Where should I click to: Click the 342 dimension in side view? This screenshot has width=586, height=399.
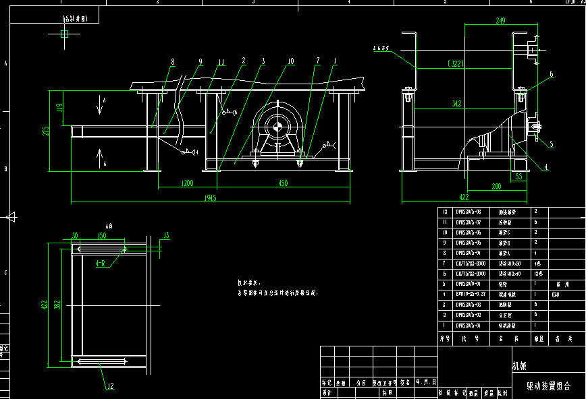456,103
